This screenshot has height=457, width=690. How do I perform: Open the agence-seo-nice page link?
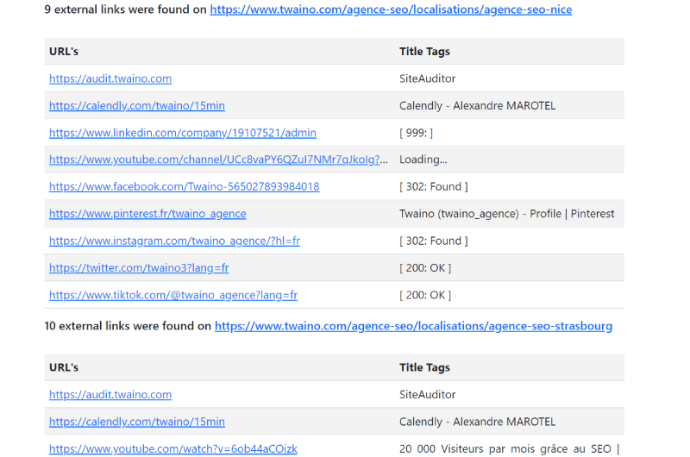click(391, 9)
